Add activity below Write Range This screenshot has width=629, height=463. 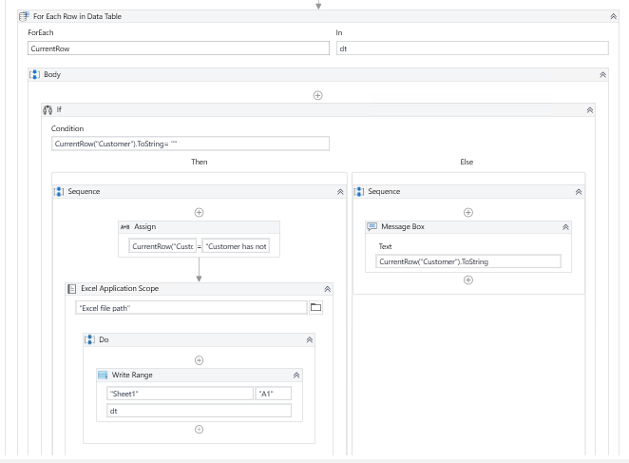click(199, 430)
